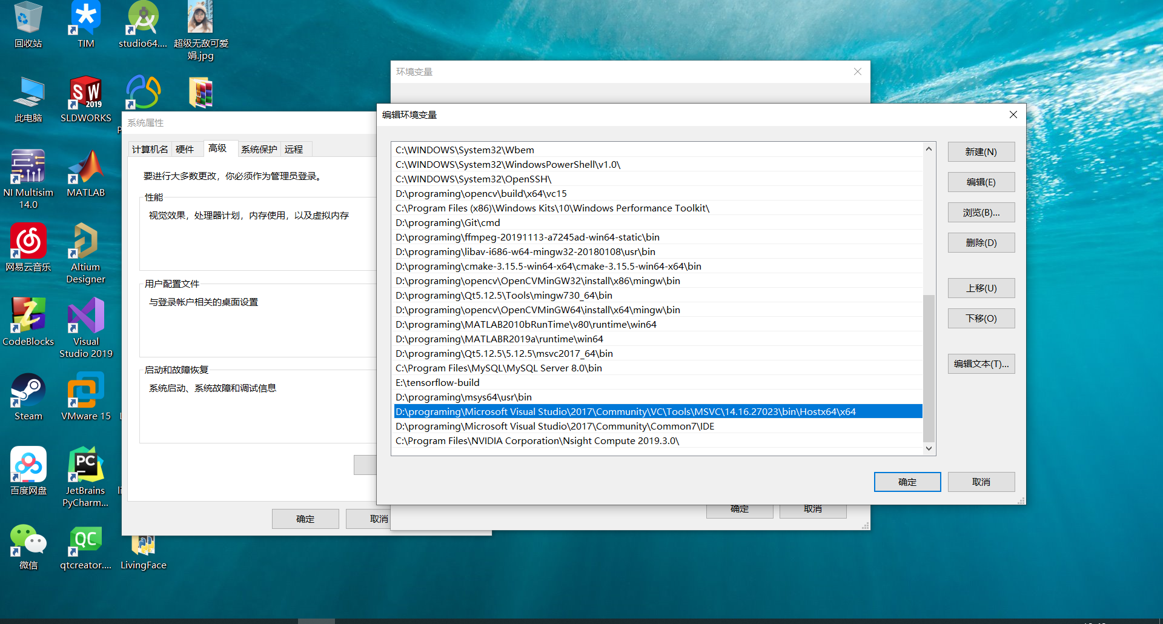Select the D:\programing\Git\cmd path entry
The height and width of the screenshot is (624, 1163).
(x=448, y=222)
